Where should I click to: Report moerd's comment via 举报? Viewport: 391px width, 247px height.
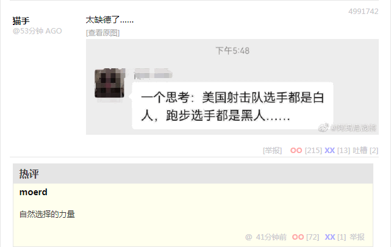[357, 237]
